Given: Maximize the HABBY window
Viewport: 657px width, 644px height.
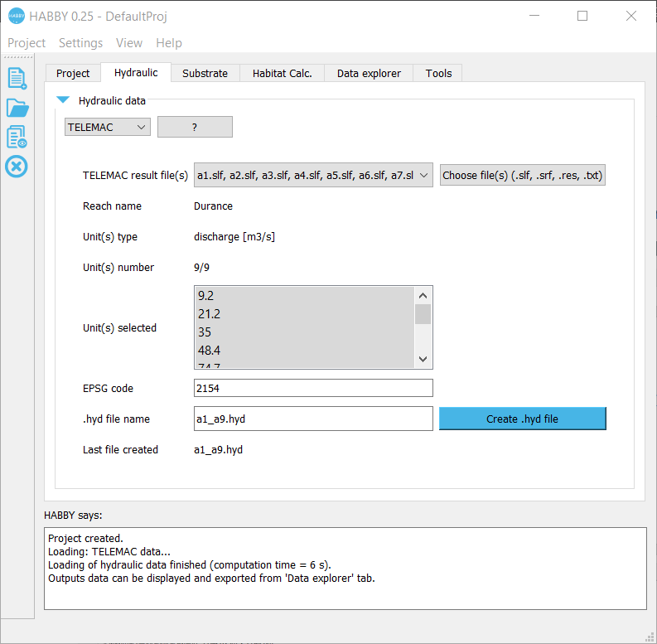Looking at the screenshot, I should [582, 16].
